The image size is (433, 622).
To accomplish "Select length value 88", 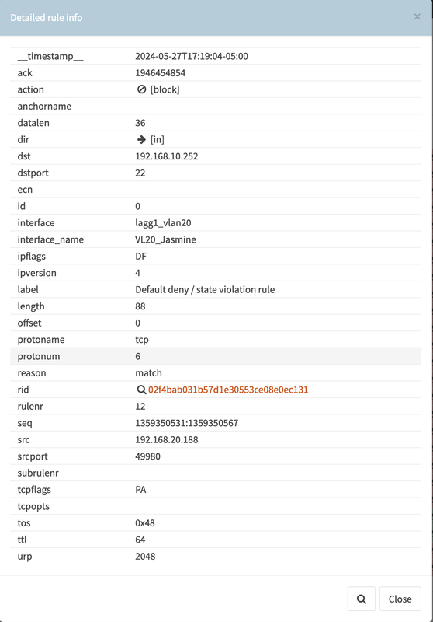I will click(140, 306).
